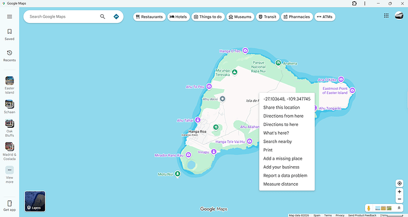Click the Hanga Te'e Vai Hu marker
This screenshot has width=408, height=217.
(x=250, y=141)
